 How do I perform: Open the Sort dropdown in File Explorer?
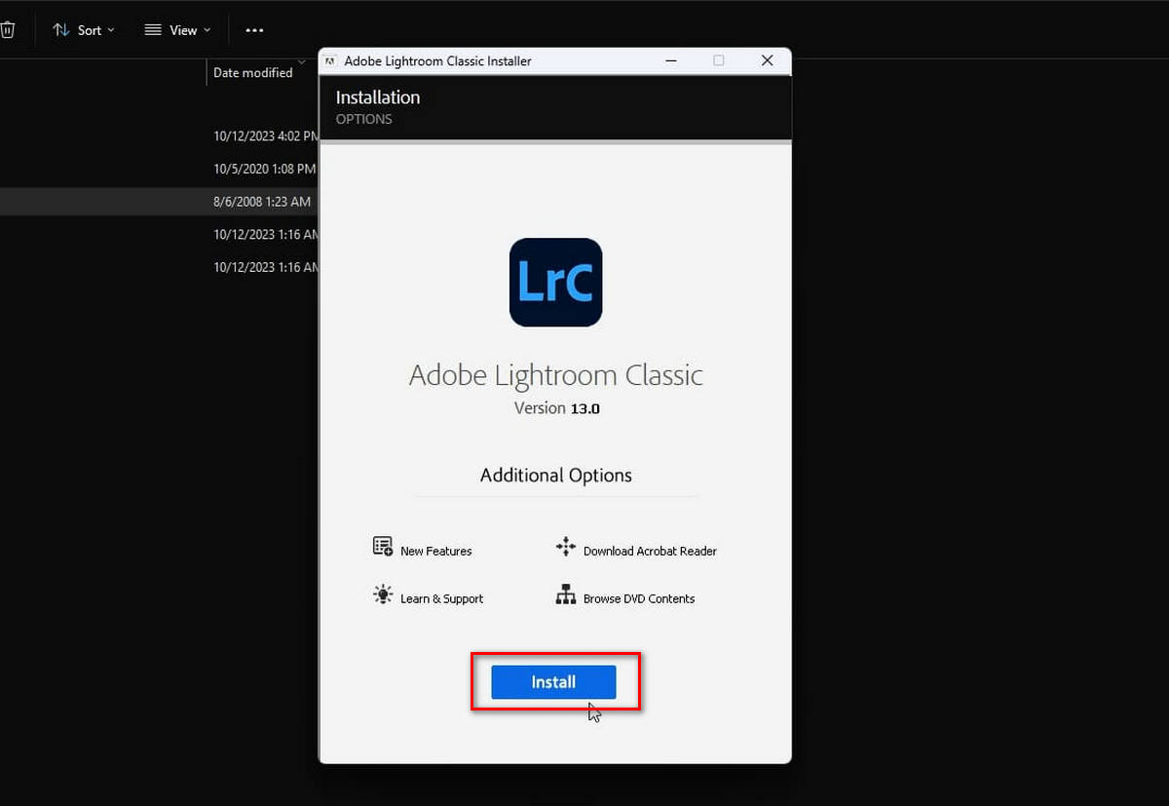pos(83,30)
